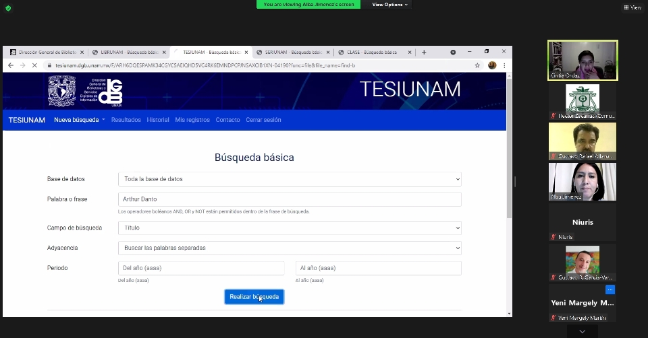Select Alba Jimenez video thumbnail
Viewport: 648px width, 338px height.
click(x=583, y=182)
